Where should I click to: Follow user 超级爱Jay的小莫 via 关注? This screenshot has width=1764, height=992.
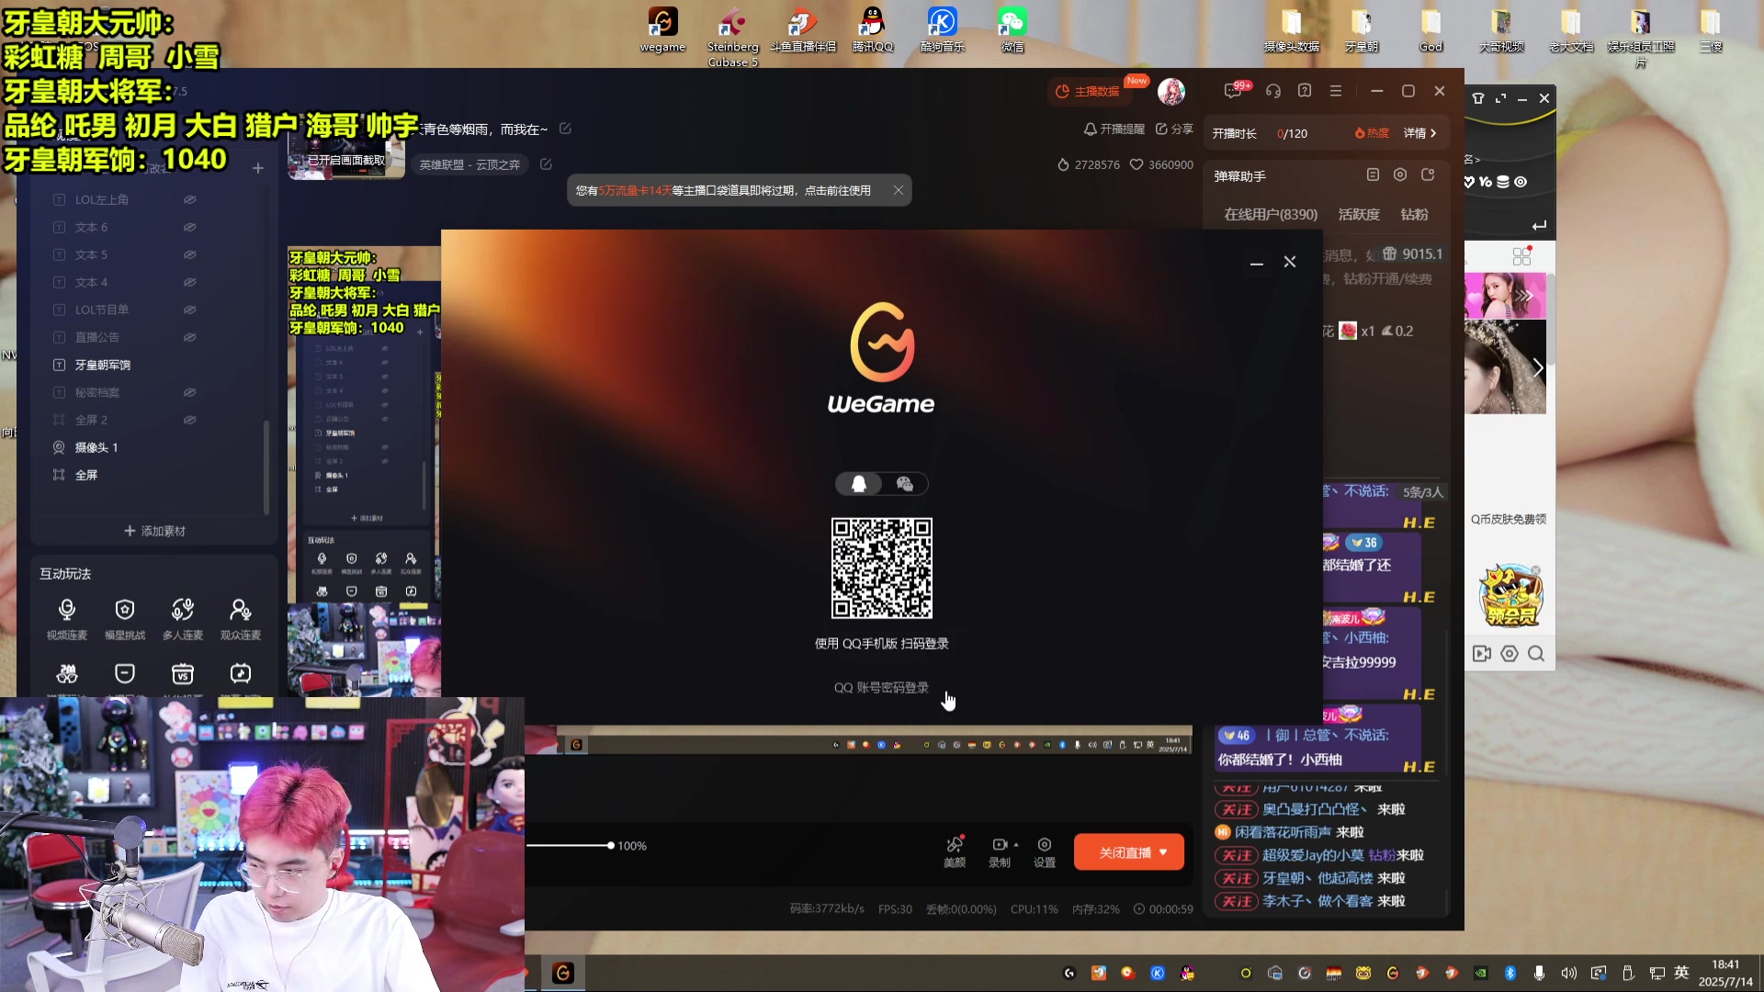point(1237,855)
